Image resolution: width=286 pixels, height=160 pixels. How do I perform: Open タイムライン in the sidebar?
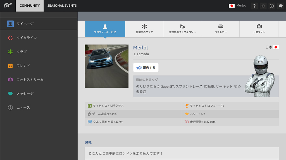[x=27, y=38]
